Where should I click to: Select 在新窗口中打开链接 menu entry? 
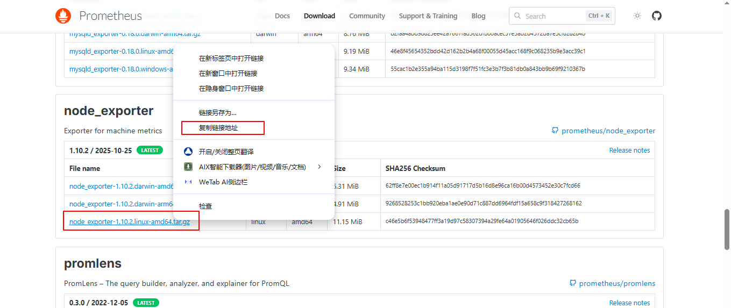(228, 73)
